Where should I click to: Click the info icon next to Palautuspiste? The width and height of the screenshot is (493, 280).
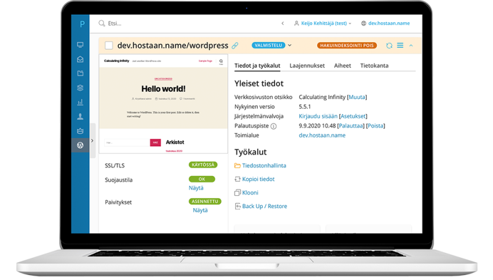point(273,126)
